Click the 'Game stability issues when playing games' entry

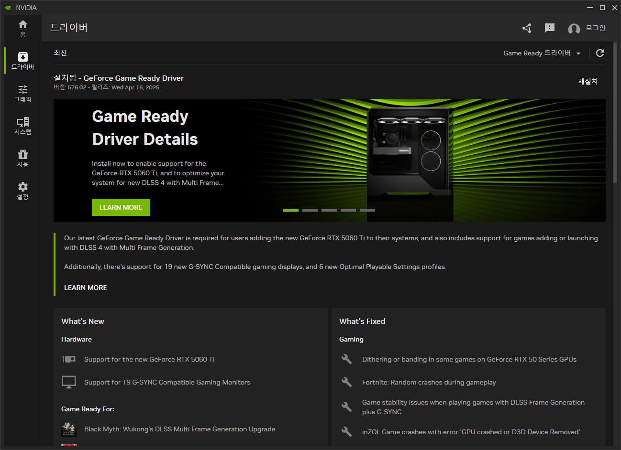(473, 407)
